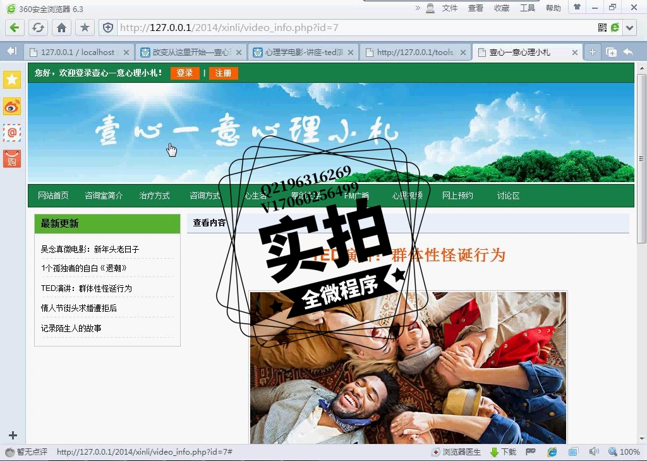Click the vertical page scrollbar thumb
Viewport: 647px width, 461px height.
click(641, 159)
